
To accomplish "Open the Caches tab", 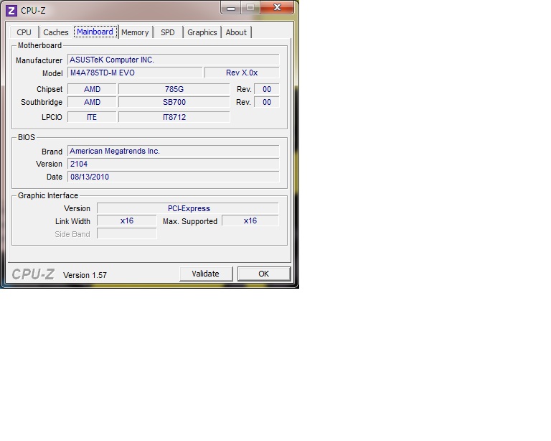I will point(55,32).
